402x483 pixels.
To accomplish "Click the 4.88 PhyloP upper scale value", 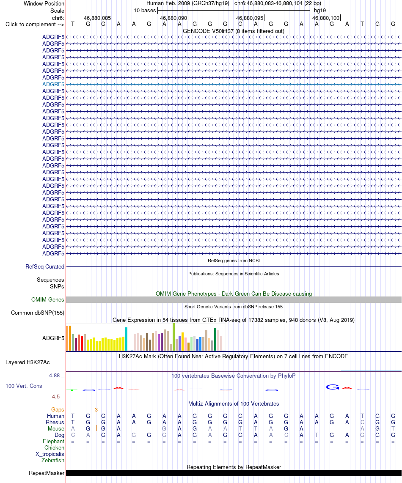I will coord(54,376).
